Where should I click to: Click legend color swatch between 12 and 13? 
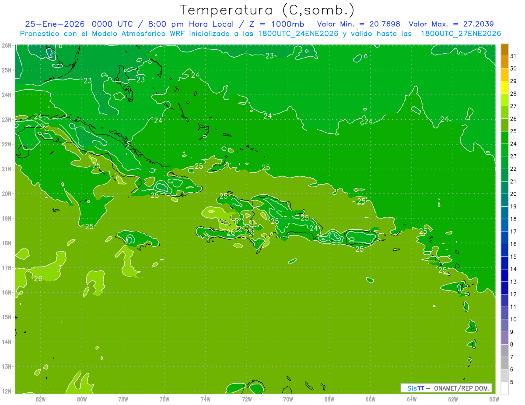tap(504, 288)
